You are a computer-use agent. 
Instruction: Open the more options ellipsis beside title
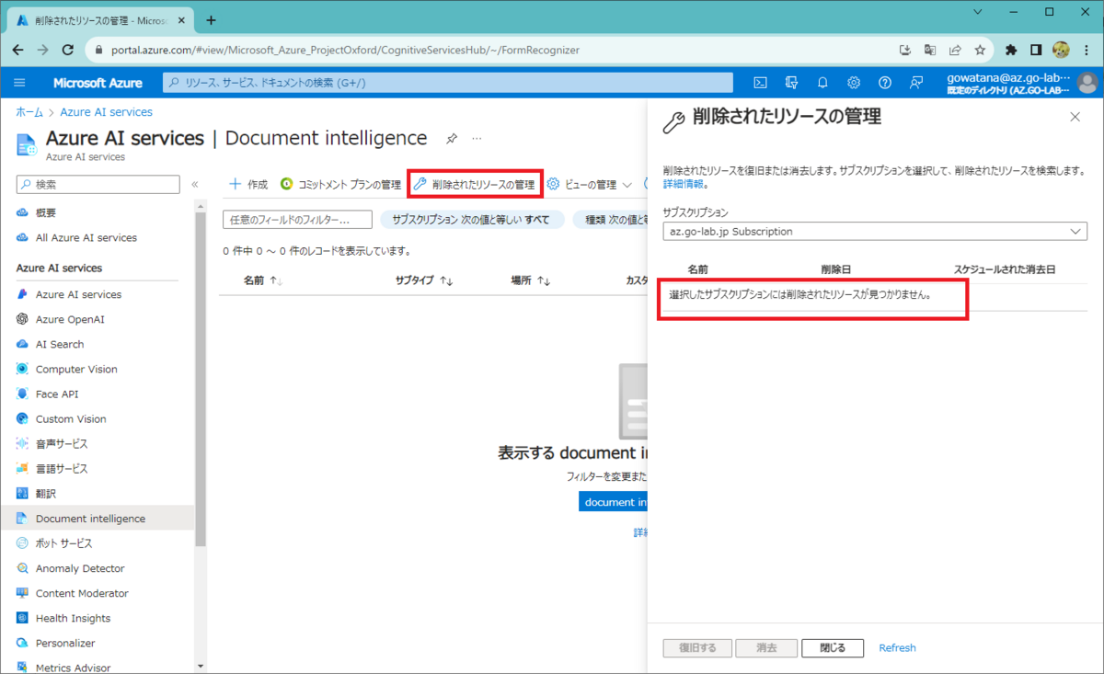coord(477,139)
